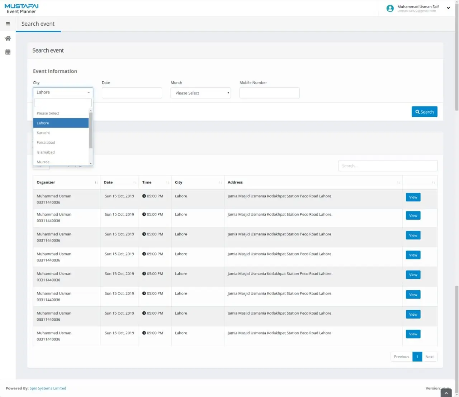Click View button in first table row
The height and width of the screenshot is (397, 459).
413,197
